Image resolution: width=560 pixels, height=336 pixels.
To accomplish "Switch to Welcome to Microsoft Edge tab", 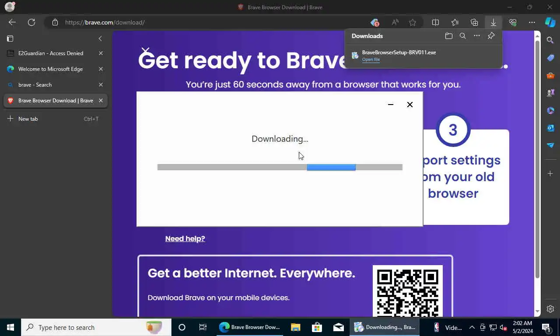I will click(55, 69).
